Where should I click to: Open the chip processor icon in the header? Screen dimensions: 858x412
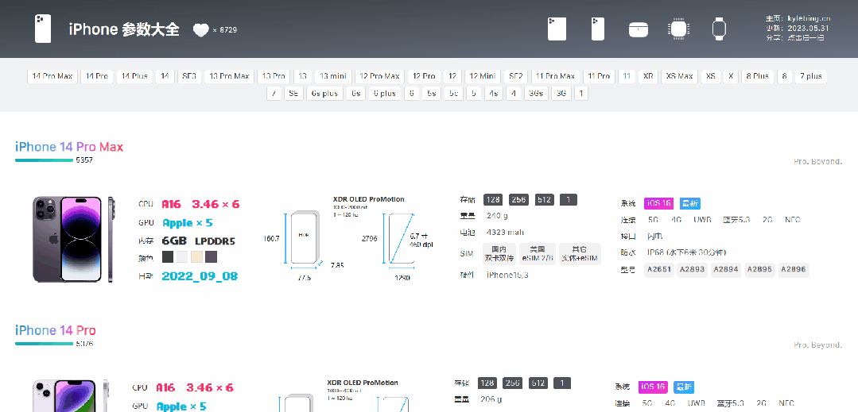click(677, 29)
